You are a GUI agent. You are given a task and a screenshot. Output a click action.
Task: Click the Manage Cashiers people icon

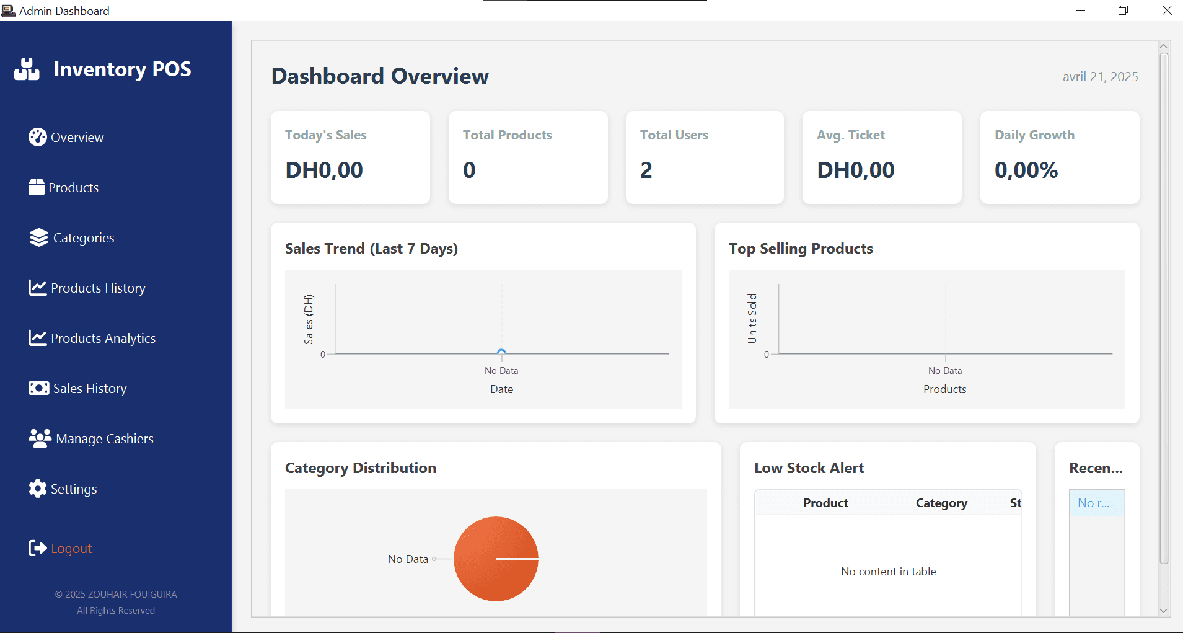tap(40, 438)
